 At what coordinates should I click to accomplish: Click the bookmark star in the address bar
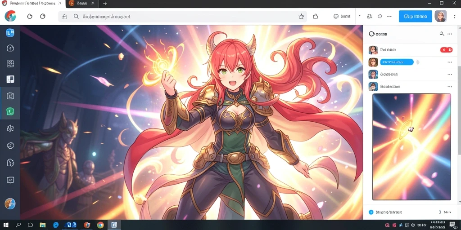(x=301, y=17)
